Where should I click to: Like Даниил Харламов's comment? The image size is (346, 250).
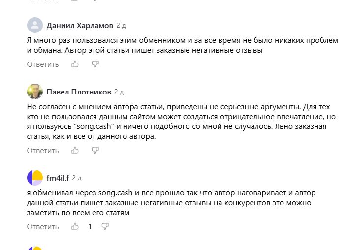pyautogui.click(x=75, y=64)
